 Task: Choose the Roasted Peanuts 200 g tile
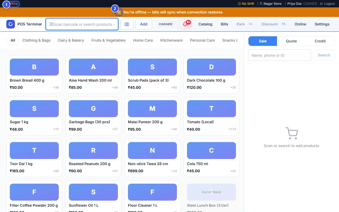(93, 158)
